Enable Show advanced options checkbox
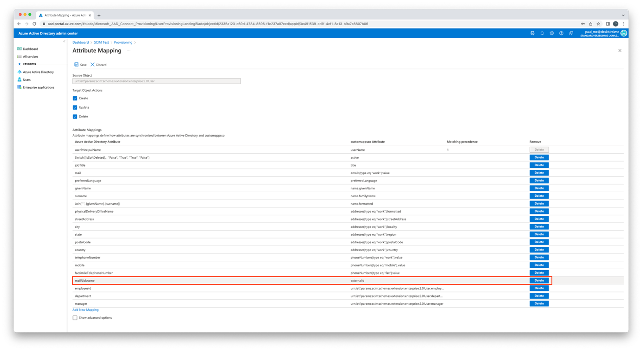Screen dimensions: 642x350 point(75,318)
